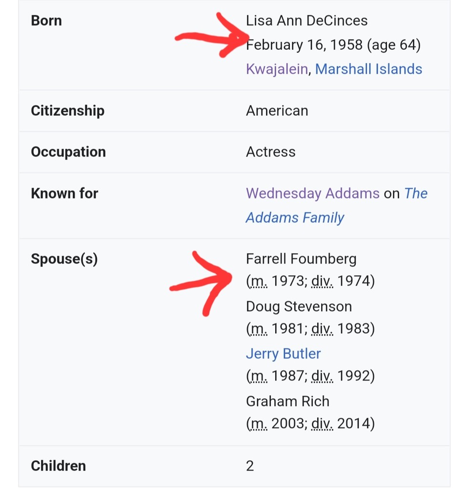Follow the Marshall Islands link
The image size is (468, 488).
[x=368, y=69]
